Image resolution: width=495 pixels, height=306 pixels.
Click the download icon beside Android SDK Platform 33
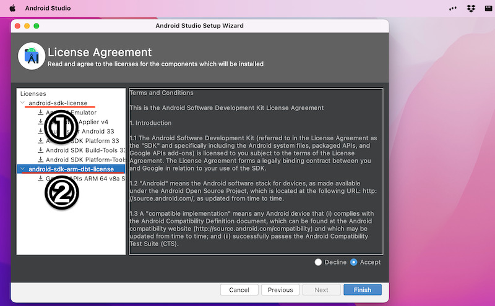[x=41, y=141]
